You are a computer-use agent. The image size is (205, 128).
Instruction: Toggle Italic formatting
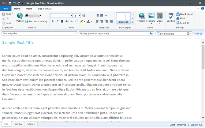[57, 21]
